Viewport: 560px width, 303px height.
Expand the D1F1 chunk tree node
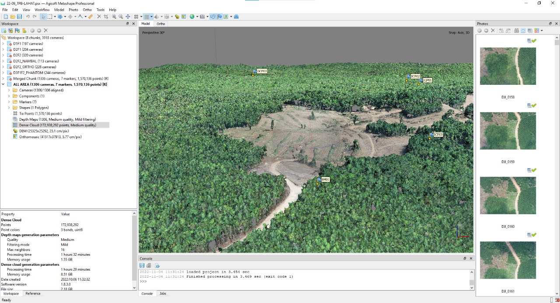3,44
